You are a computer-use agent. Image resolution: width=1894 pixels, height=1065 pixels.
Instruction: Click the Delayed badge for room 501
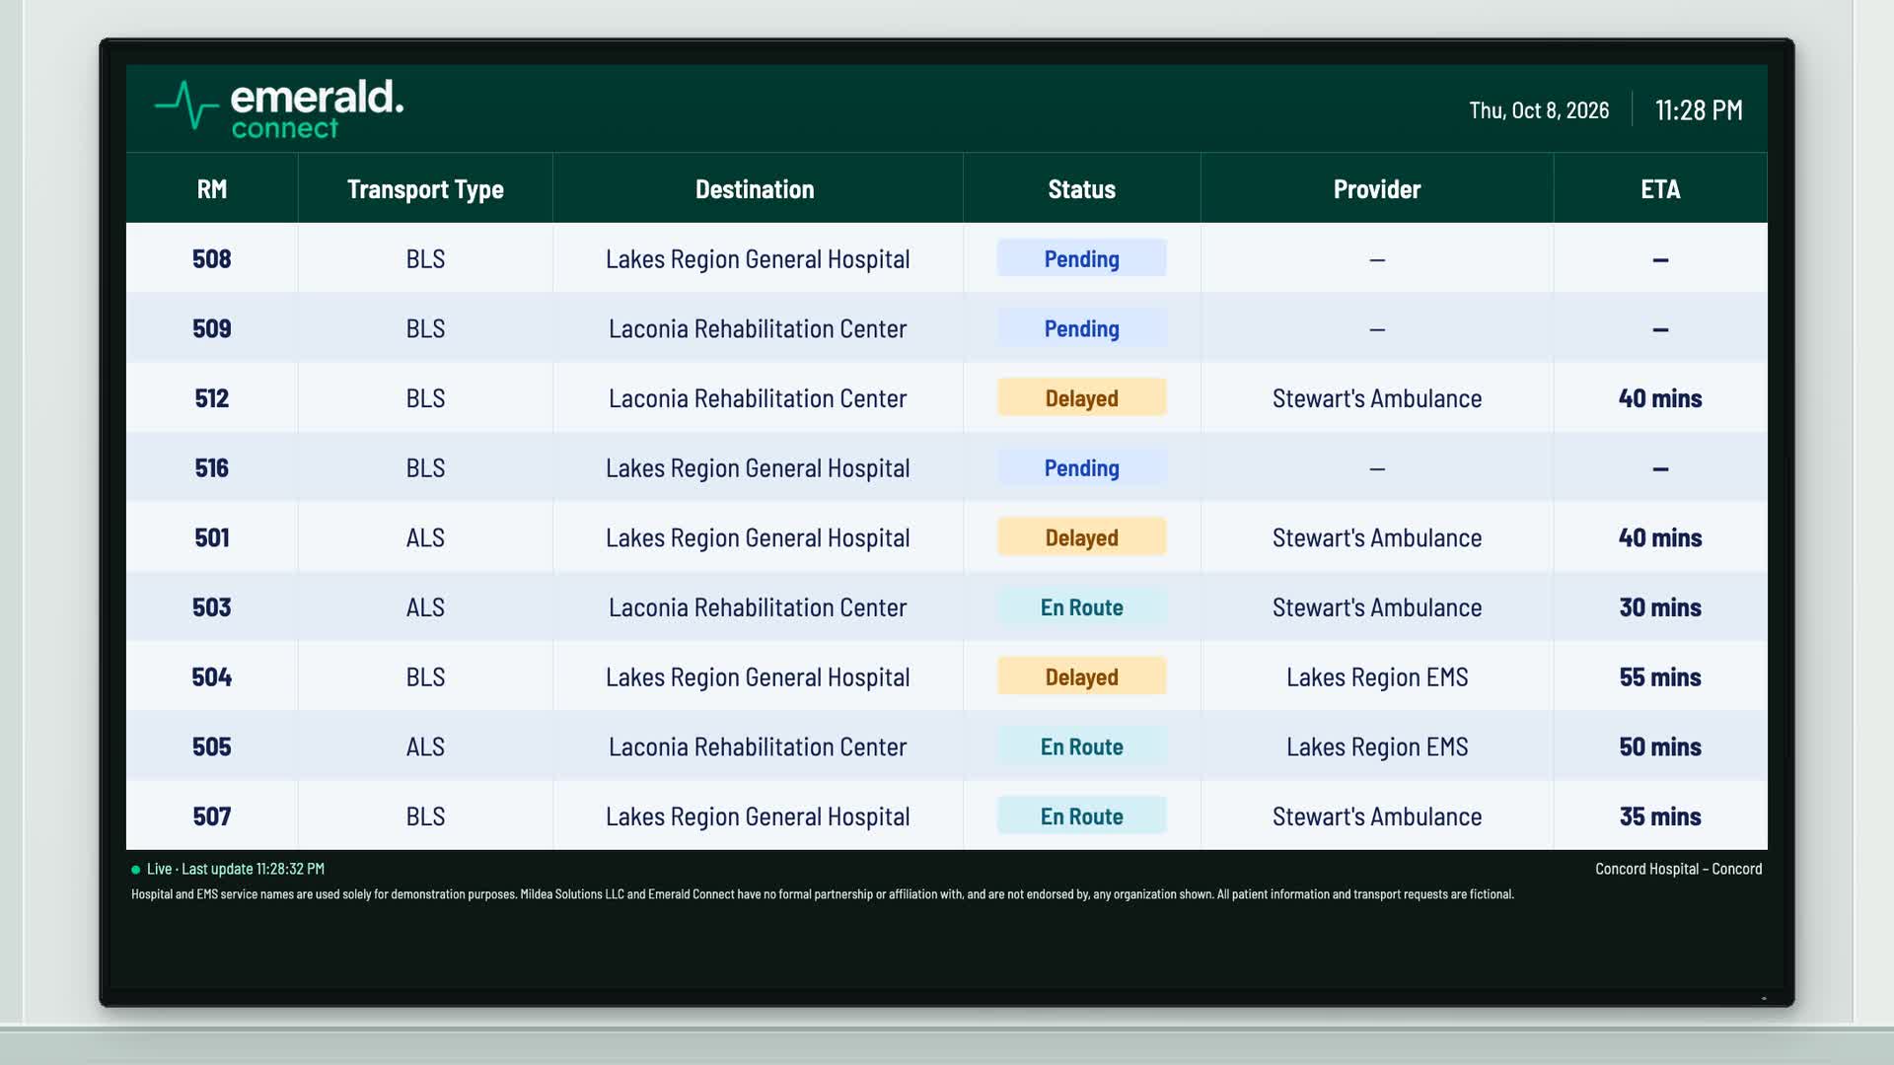click(1081, 537)
